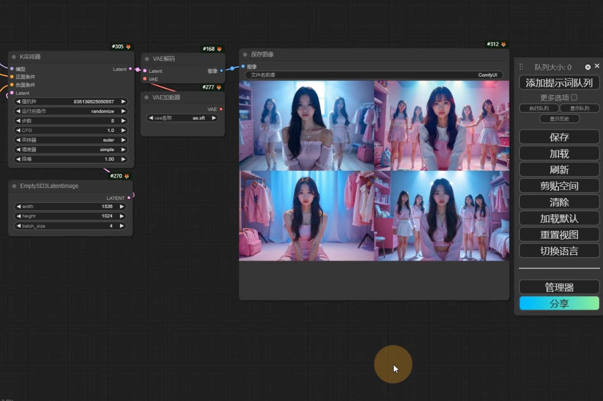Collapse the EmptySD3LatentImage node dot
The width and height of the screenshot is (603, 401).
pyautogui.click(x=14, y=186)
